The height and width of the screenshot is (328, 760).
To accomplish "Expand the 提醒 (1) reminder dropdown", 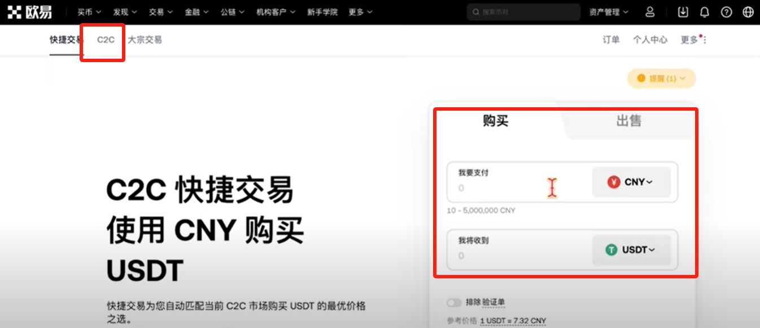I will tap(661, 78).
